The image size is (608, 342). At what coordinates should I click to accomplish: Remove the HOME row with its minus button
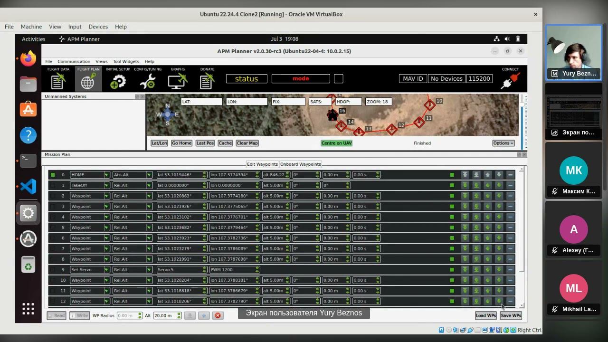(x=510, y=175)
